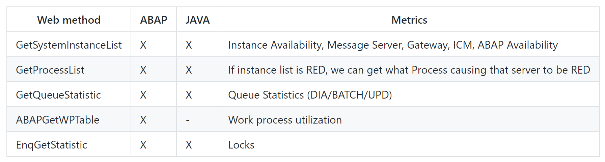The height and width of the screenshot is (162, 605).
Task: Click the JAVA X mark for GetQueueStatistic
Action: tap(189, 95)
